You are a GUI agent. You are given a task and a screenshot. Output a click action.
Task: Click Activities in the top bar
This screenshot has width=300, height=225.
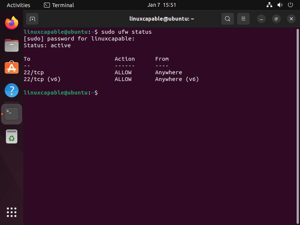click(x=18, y=5)
